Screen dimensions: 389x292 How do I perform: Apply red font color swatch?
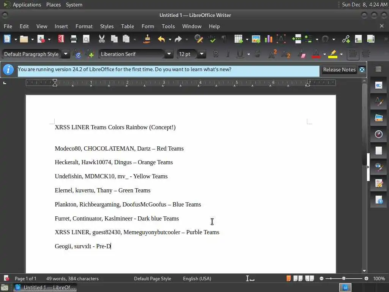pyautogui.click(x=316, y=54)
